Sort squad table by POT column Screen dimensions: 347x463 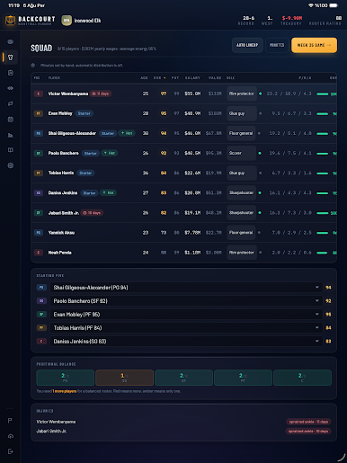175,78
